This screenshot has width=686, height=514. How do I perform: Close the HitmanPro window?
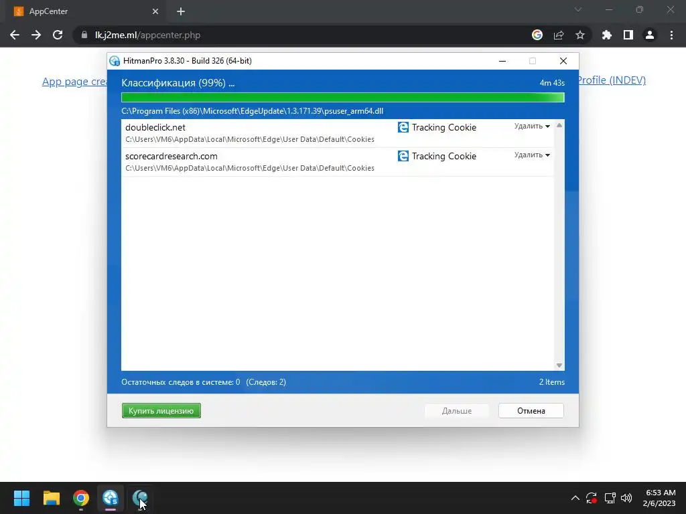[563, 61]
